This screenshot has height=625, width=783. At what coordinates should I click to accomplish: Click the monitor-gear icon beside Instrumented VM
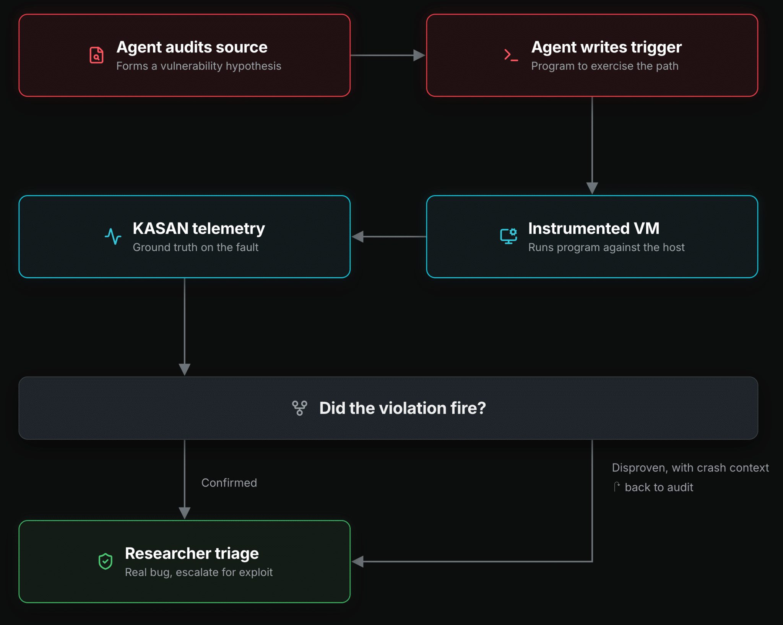click(508, 236)
